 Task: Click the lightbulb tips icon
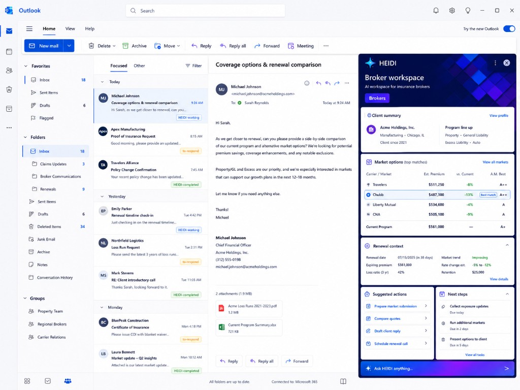[468, 11]
